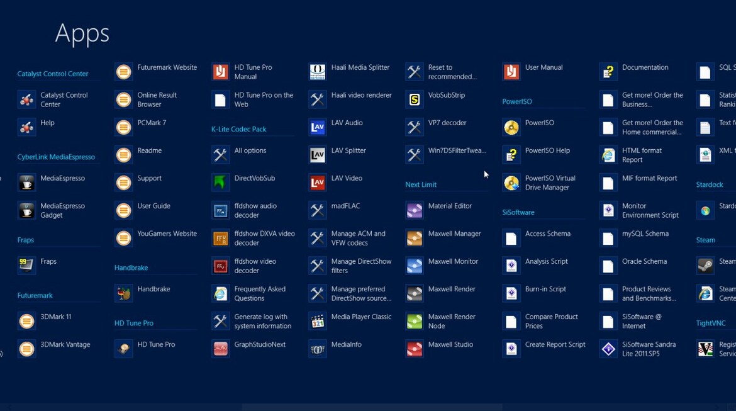Open the Haali Media Splitter icon
736x411 pixels.
point(318,72)
